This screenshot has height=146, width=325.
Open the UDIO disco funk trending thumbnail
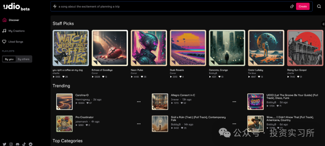coord(255,102)
